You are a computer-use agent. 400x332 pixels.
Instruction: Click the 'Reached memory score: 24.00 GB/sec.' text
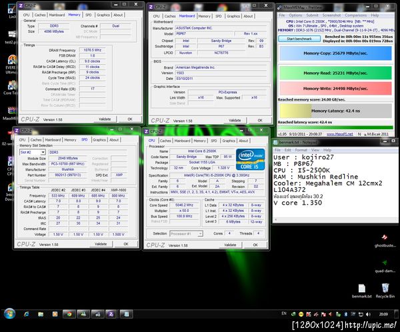pyautogui.click(x=311, y=99)
